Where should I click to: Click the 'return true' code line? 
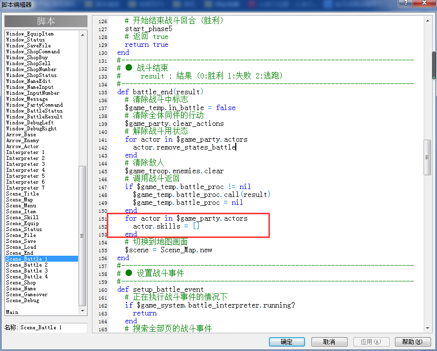click(147, 44)
